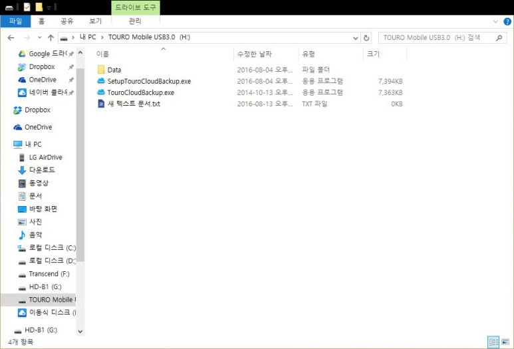This screenshot has width=514, height=349.
Task: Open the Help question mark icon
Action: pos(507,22)
